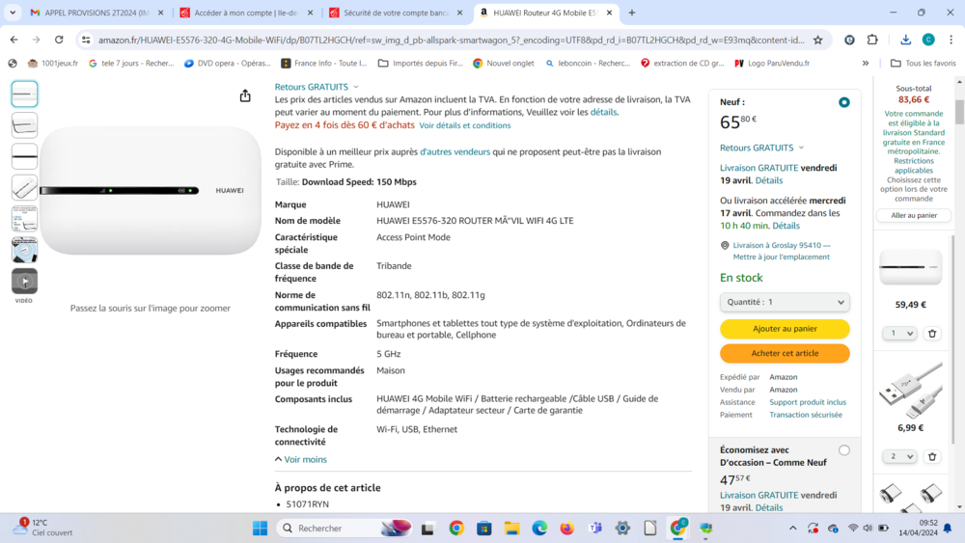The image size is (965, 543).
Task: Select the D'occasion Comme Neuf radio button
Action: (843, 450)
